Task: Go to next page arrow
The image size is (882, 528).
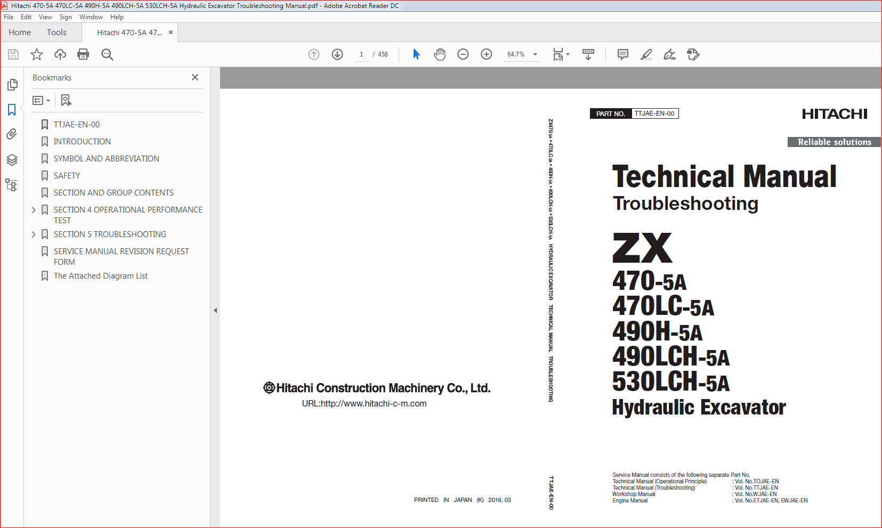Action: click(x=337, y=54)
